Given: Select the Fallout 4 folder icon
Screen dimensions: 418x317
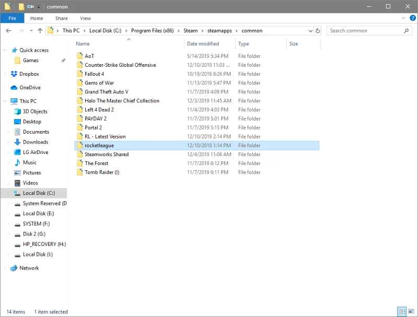Looking at the screenshot, I should pyautogui.click(x=80, y=74).
